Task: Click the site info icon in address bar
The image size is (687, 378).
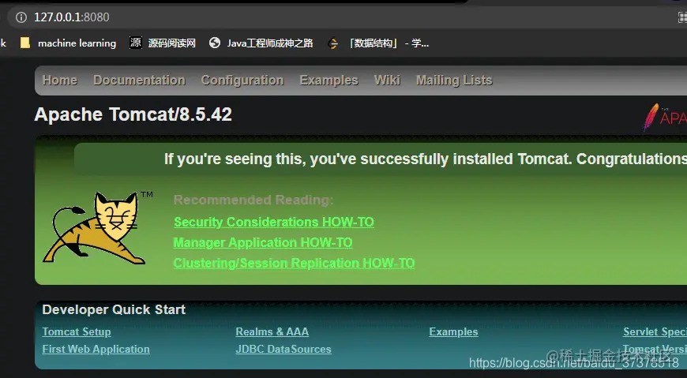Action: pyautogui.click(x=21, y=17)
